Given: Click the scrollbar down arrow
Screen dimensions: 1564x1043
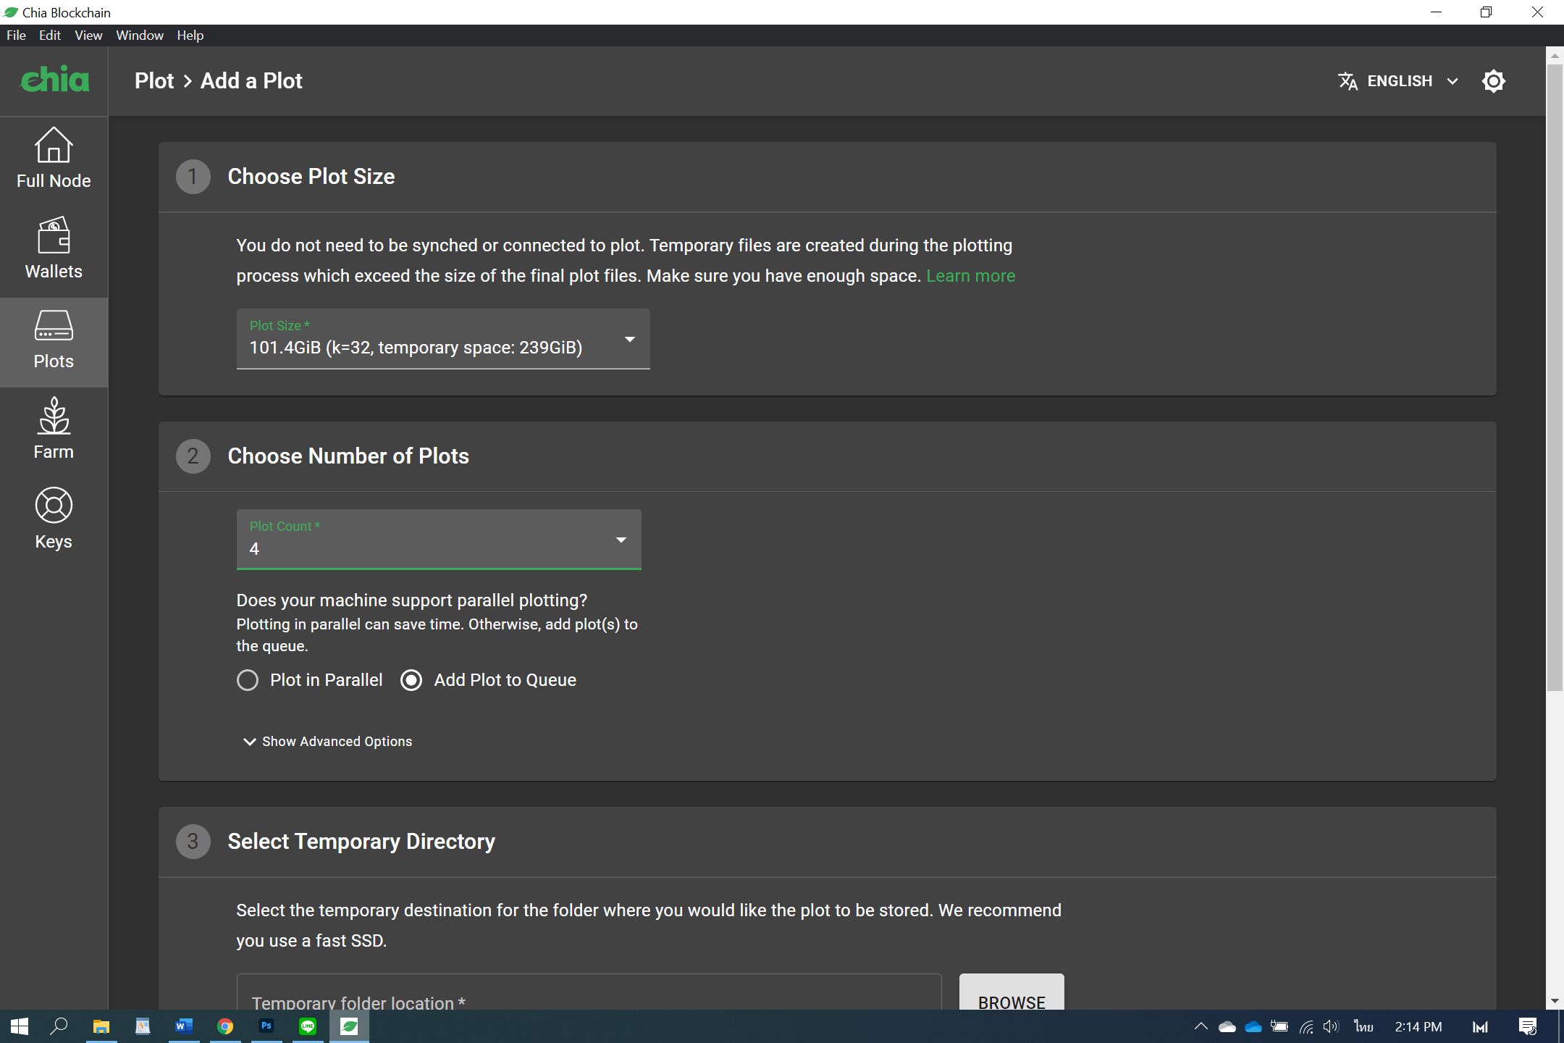Looking at the screenshot, I should point(1554,1002).
